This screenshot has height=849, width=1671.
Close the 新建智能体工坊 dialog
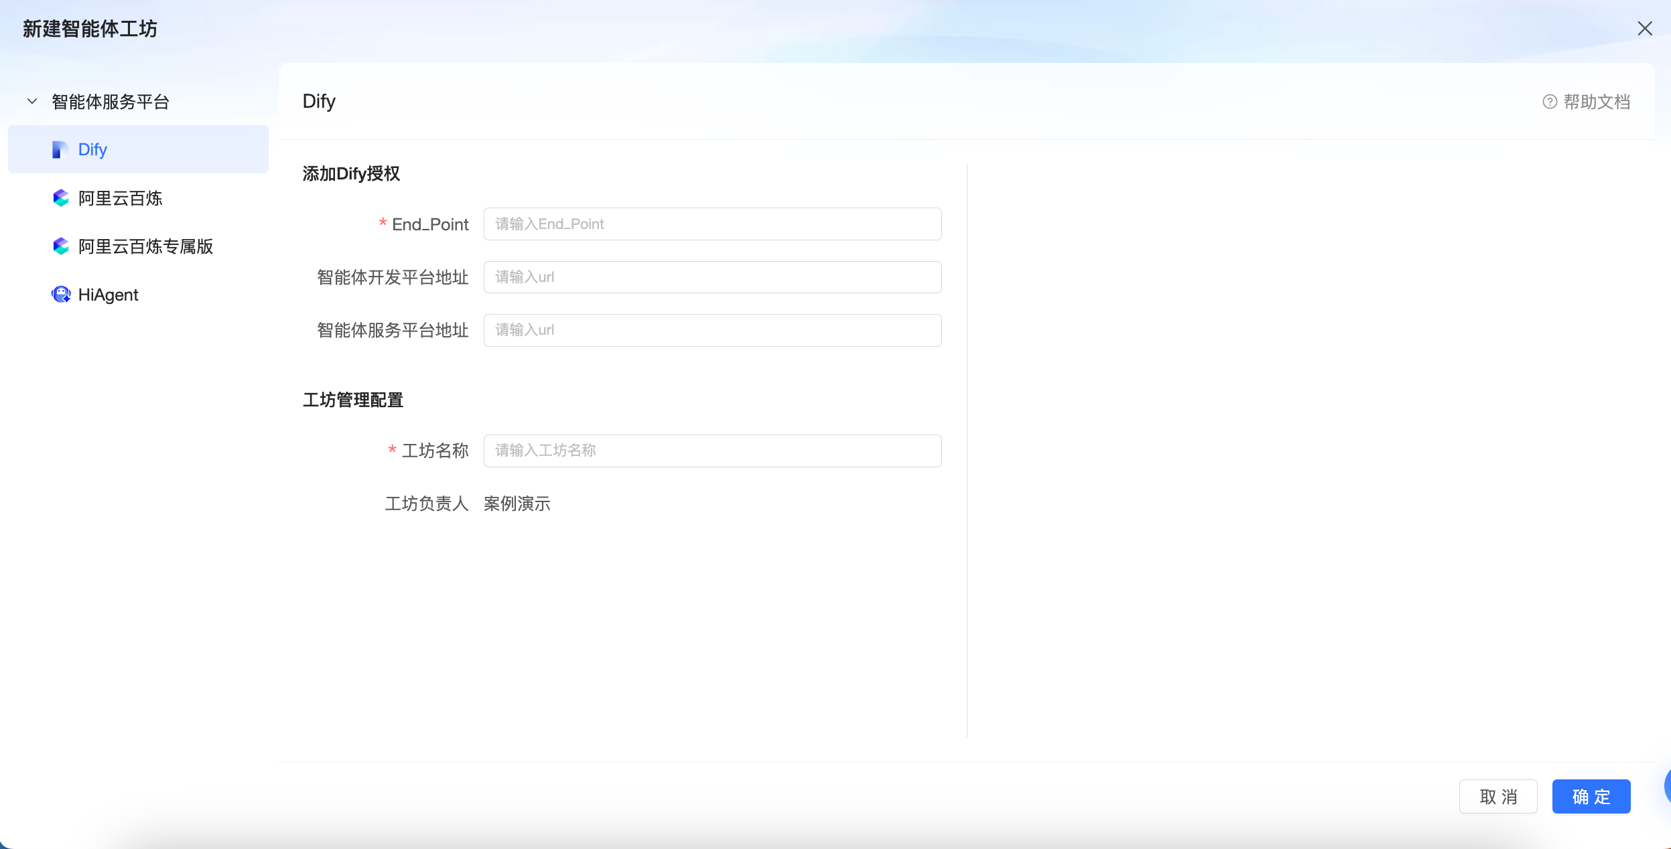1645,28
